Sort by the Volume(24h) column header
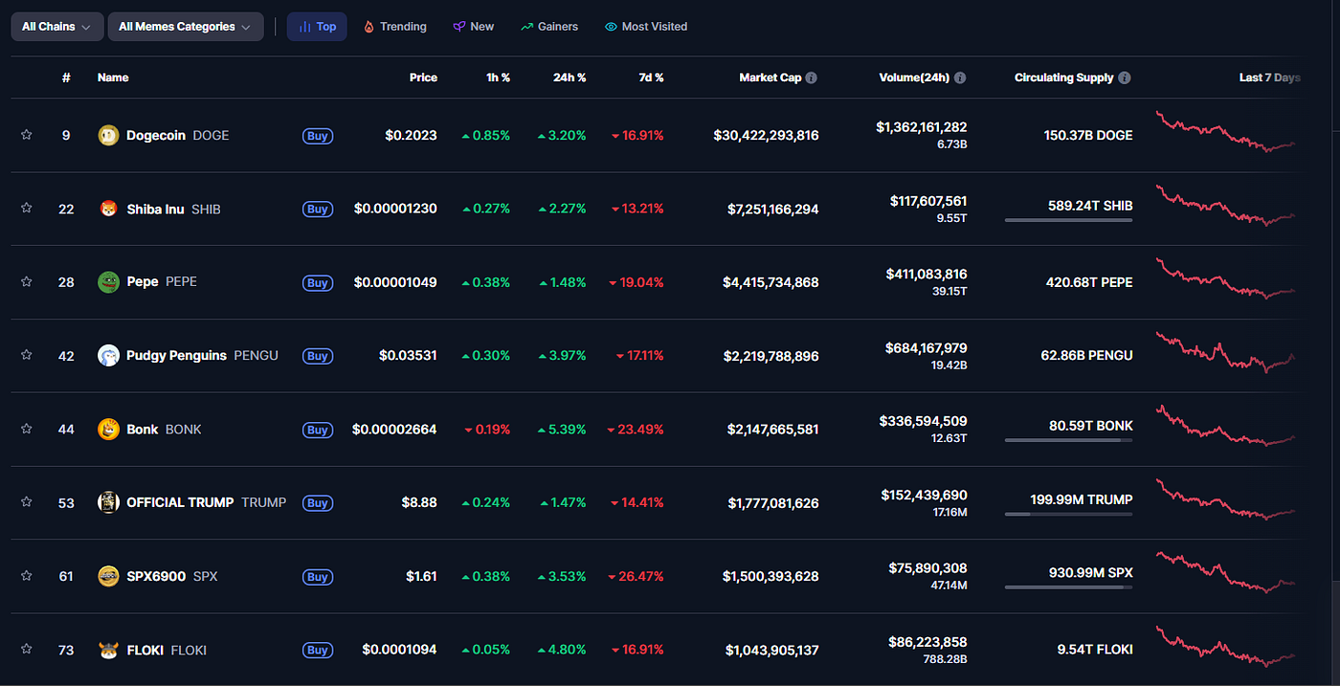 pyautogui.click(x=914, y=77)
